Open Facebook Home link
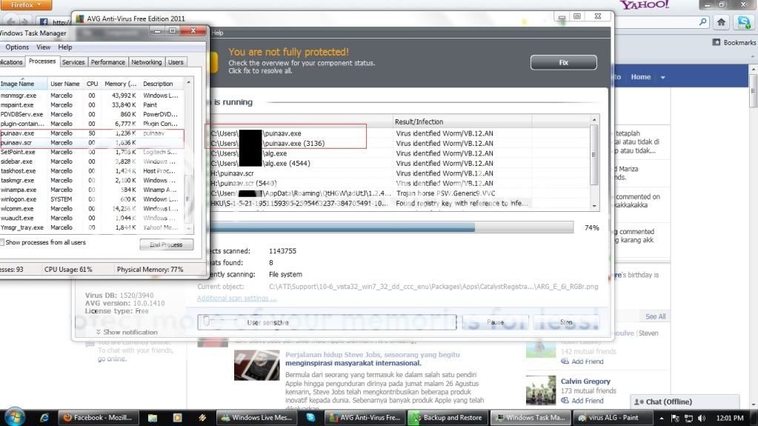 click(640, 77)
